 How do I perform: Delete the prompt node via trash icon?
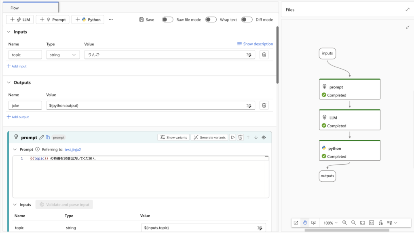(240, 137)
